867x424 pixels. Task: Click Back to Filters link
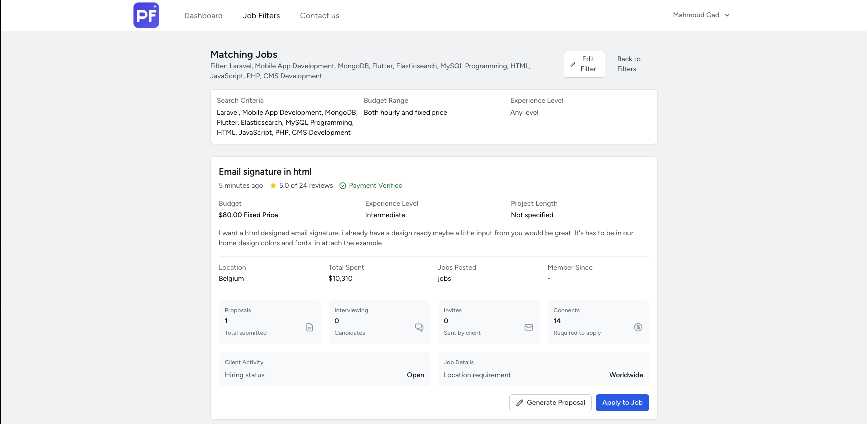[x=629, y=64]
